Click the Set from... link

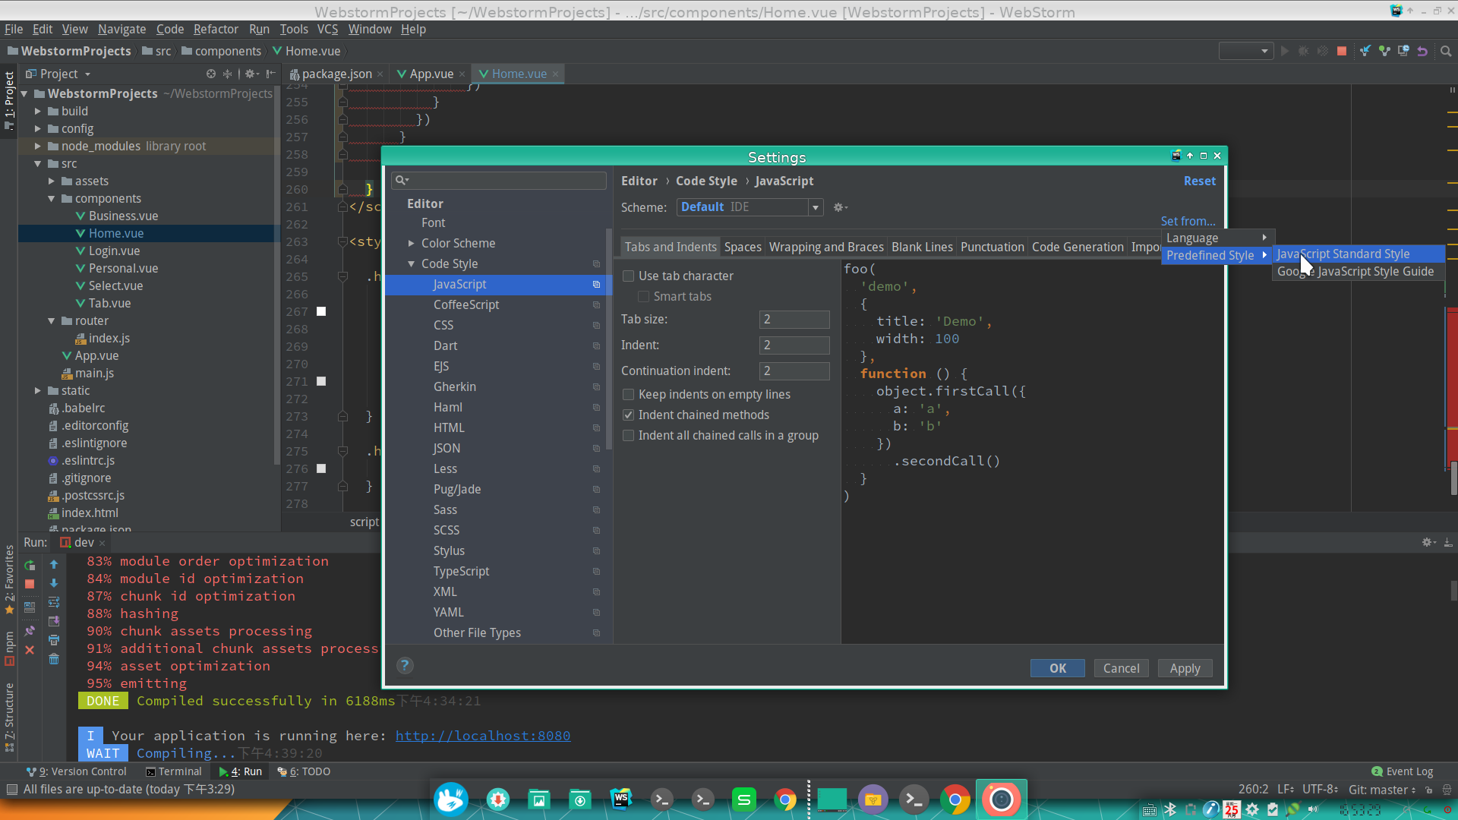click(x=1188, y=222)
